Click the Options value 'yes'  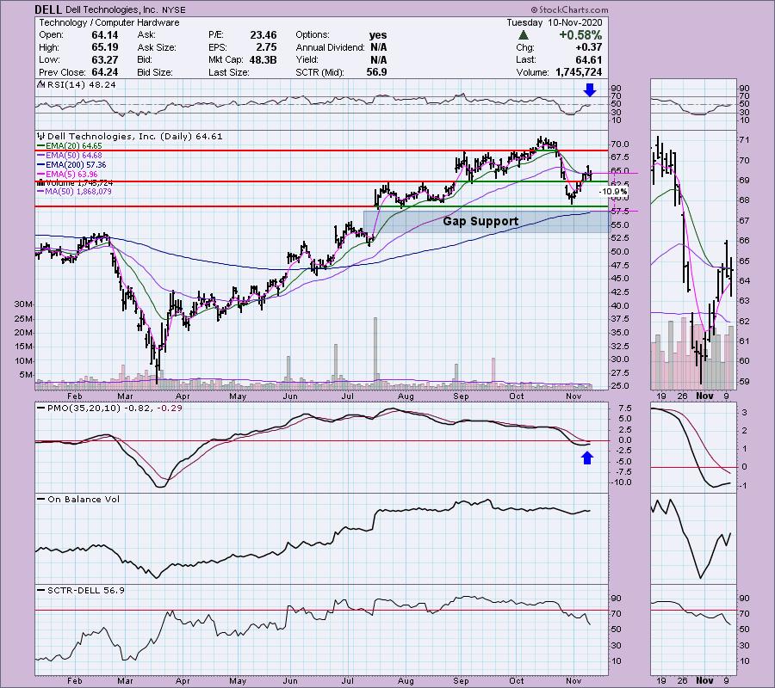click(378, 35)
